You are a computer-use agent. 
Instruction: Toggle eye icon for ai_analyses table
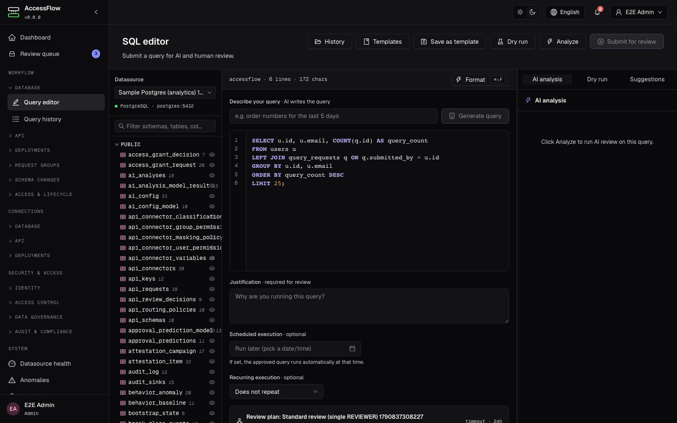pyautogui.click(x=212, y=175)
